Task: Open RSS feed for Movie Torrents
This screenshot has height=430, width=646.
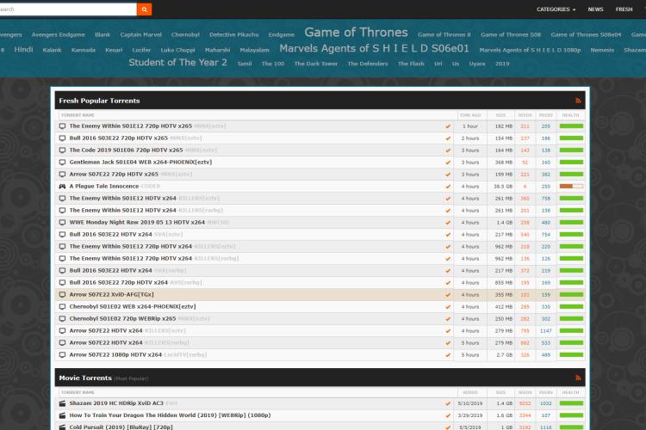Action: [x=578, y=378]
